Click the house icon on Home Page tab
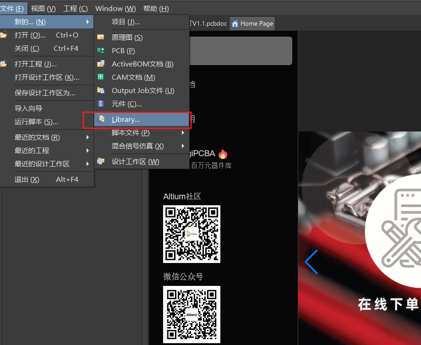 click(x=235, y=24)
